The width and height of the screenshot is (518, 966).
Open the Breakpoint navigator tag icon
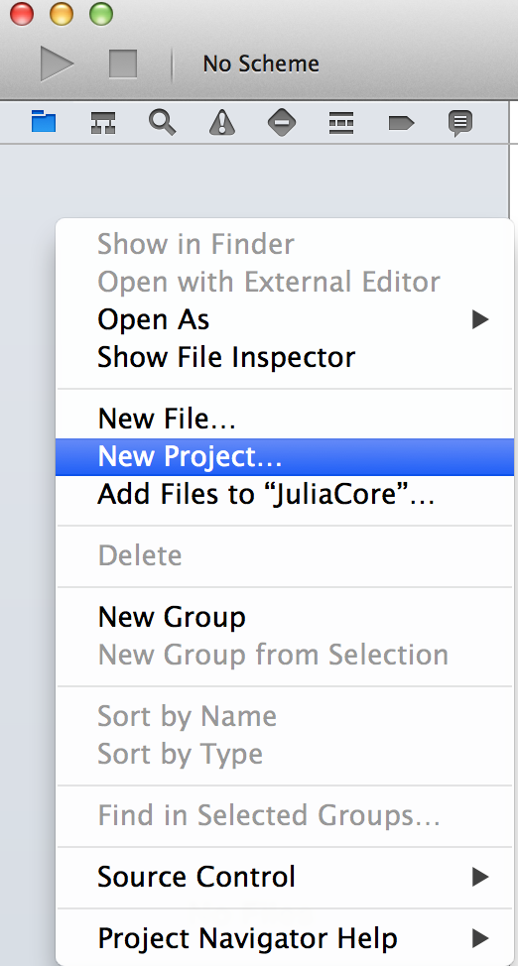(x=401, y=123)
